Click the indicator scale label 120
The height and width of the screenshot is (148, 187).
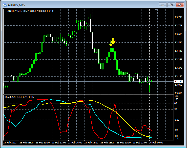click(176, 97)
